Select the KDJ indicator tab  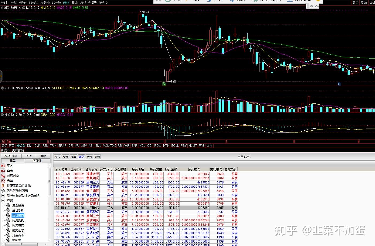[x=142, y=146]
